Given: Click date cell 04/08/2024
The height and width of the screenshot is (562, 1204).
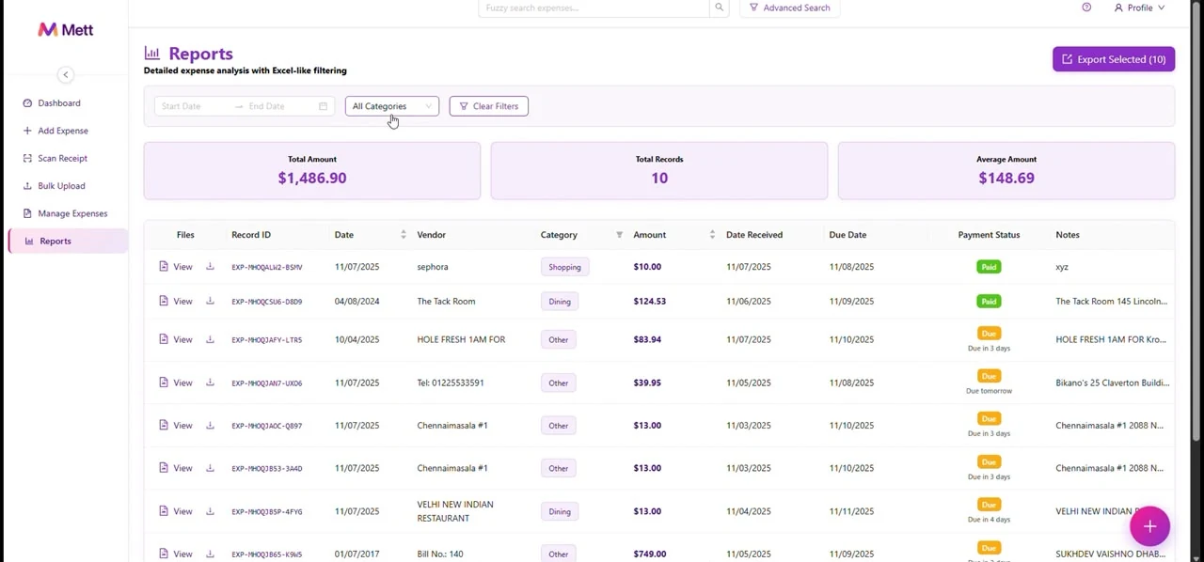Looking at the screenshot, I should point(357,301).
